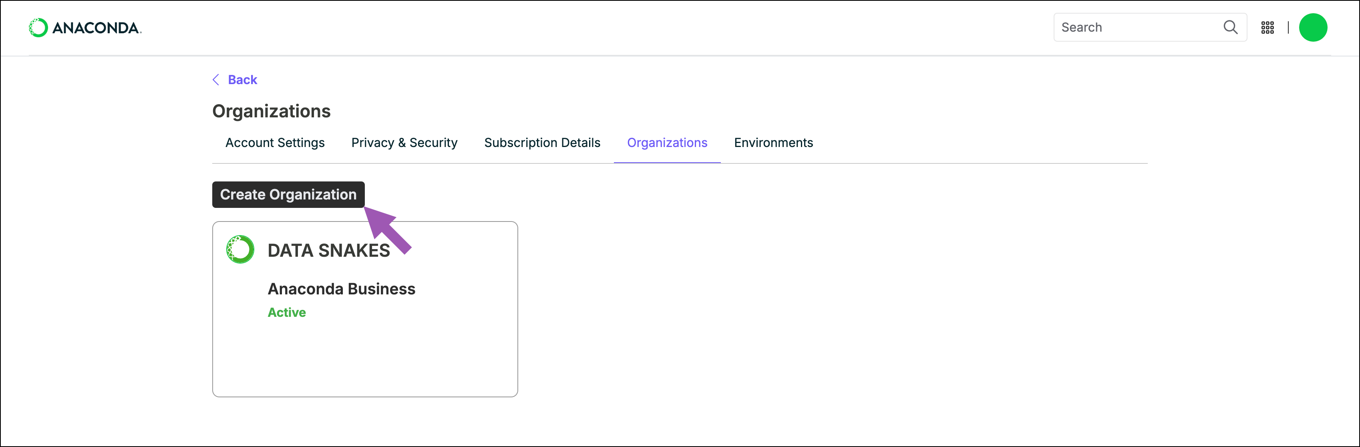The height and width of the screenshot is (447, 1360).
Task: Go back via the Back link
Action: (x=242, y=80)
